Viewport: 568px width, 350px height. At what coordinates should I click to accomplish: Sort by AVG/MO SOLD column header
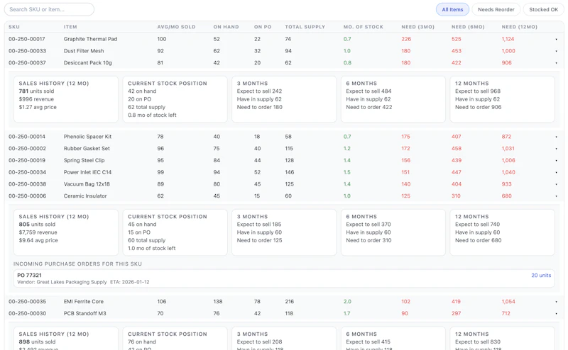pos(176,27)
